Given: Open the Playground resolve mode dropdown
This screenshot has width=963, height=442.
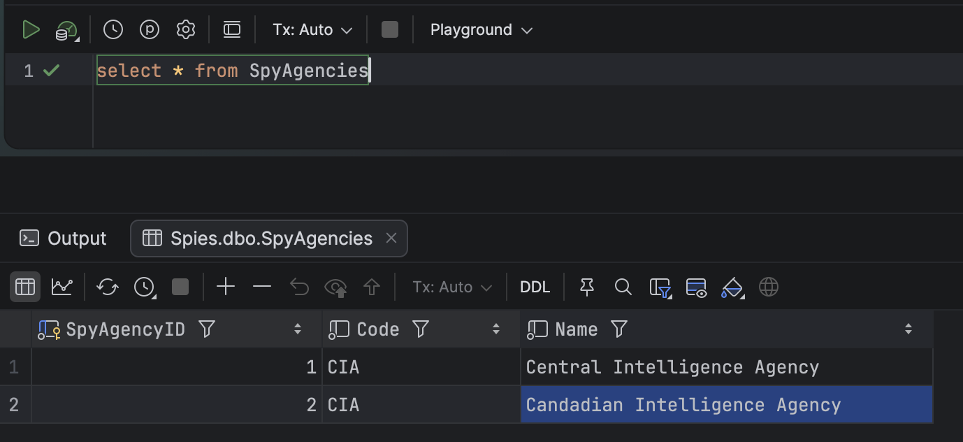Looking at the screenshot, I should (x=482, y=29).
